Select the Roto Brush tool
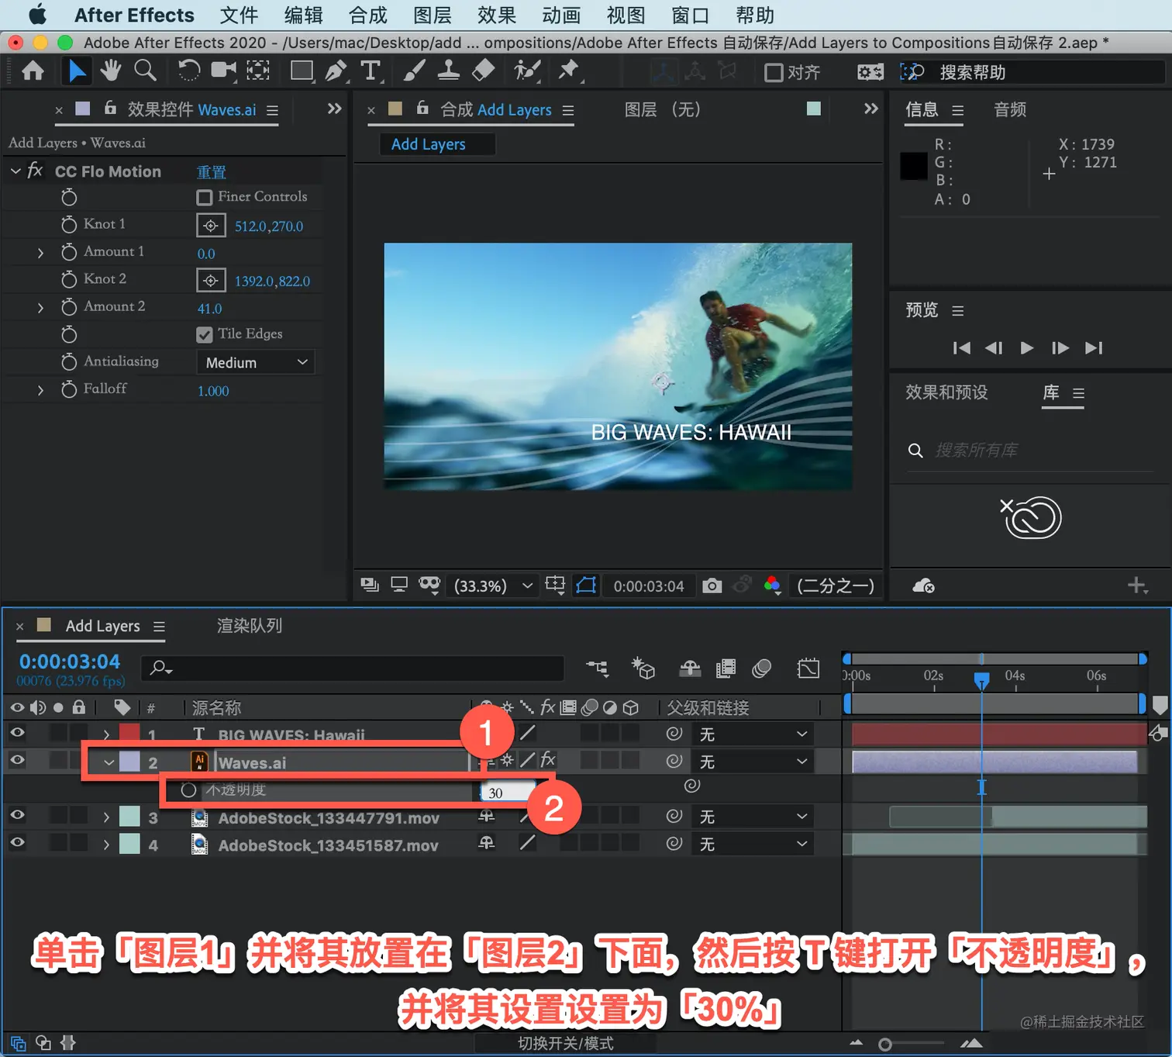The image size is (1172, 1057). click(527, 71)
